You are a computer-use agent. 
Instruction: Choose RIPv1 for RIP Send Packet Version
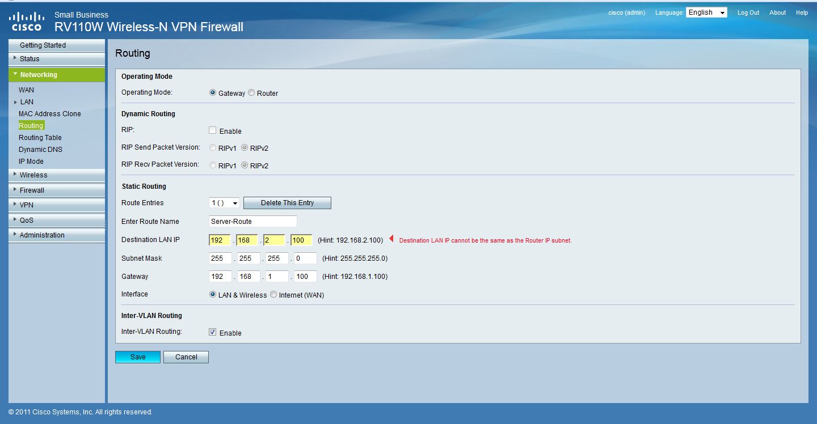coord(213,148)
